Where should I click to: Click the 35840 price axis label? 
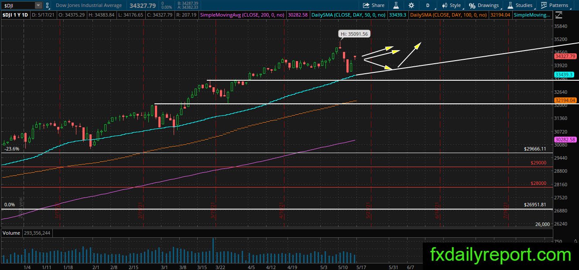(x=561, y=26)
